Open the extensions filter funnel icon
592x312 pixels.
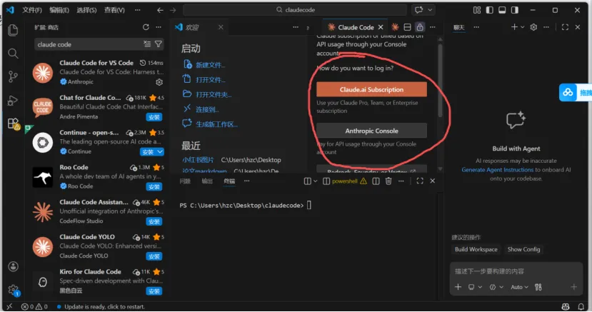pos(159,44)
